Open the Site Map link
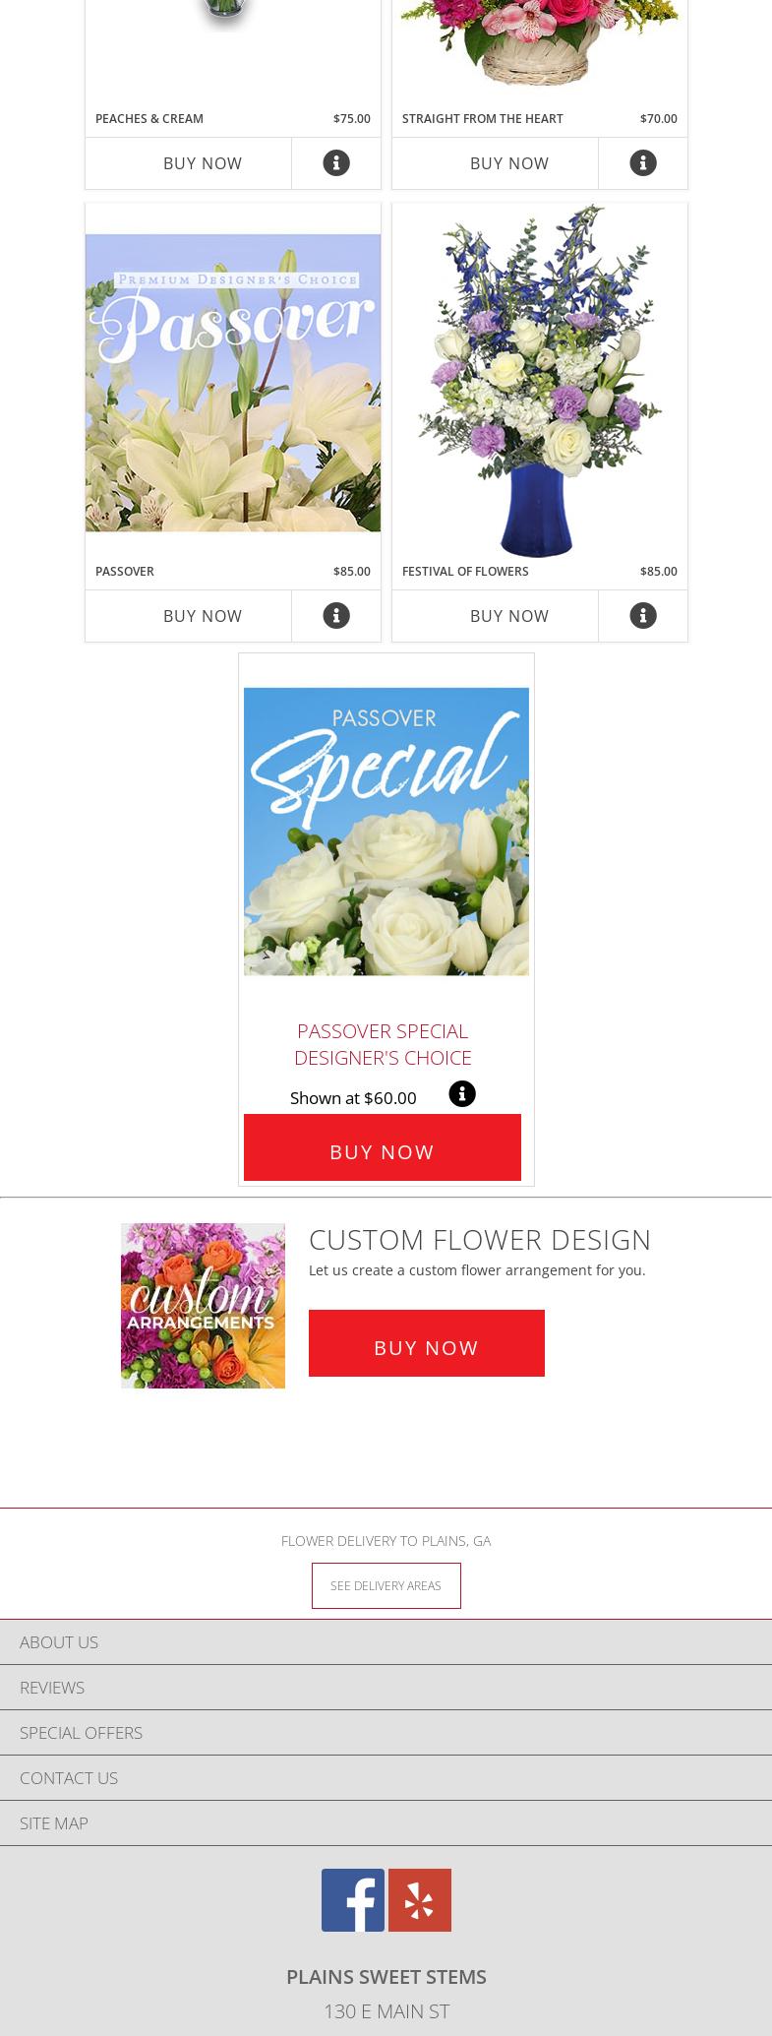Viewport: 772px width, 2036px height. (x=386, y=1823)
